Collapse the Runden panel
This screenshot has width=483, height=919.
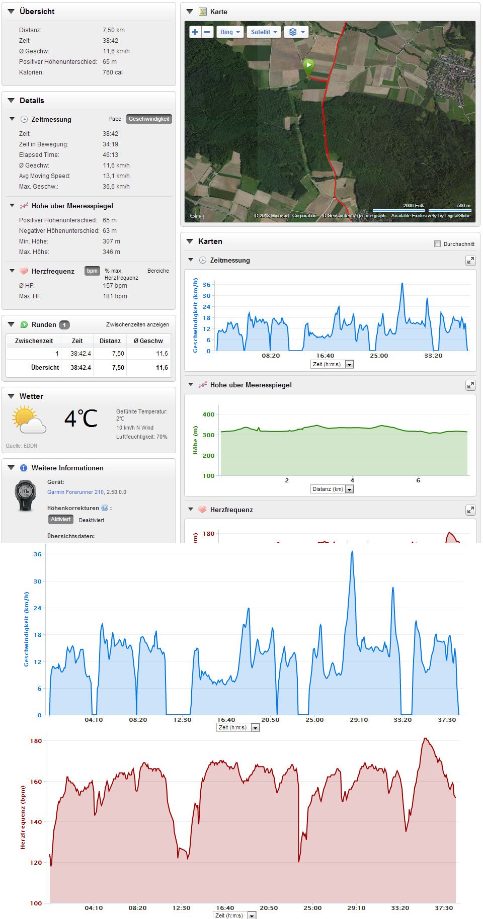[x=11, y=324]
